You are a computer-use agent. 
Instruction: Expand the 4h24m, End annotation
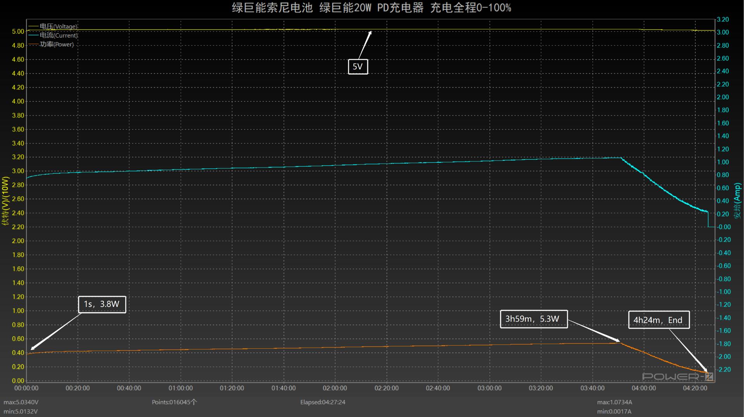(x=659, y=320)
